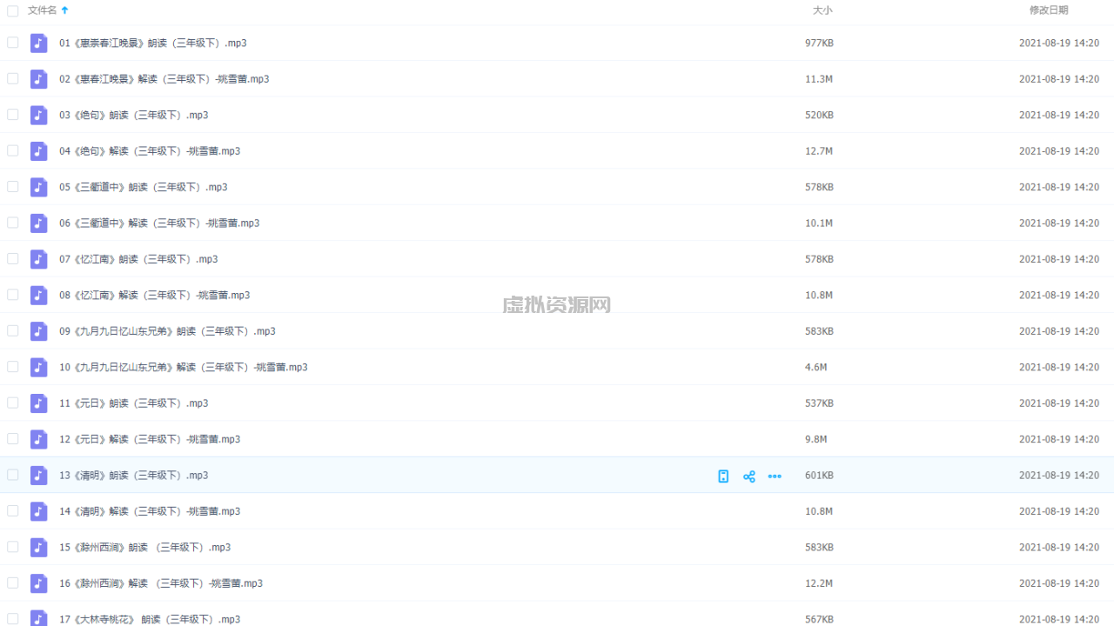Click the music icon for 12《元日》解读
Viewport: 1114px width, 626px height.
pyautogui.click(x=38, y=440)
